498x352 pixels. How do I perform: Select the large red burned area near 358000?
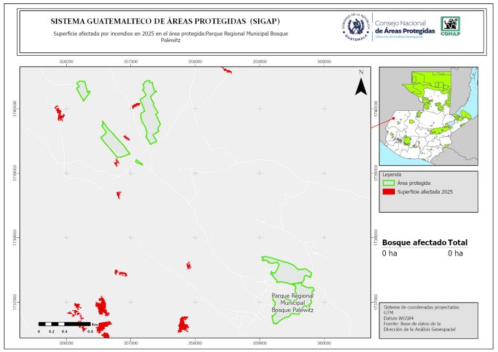pos(184,324)
